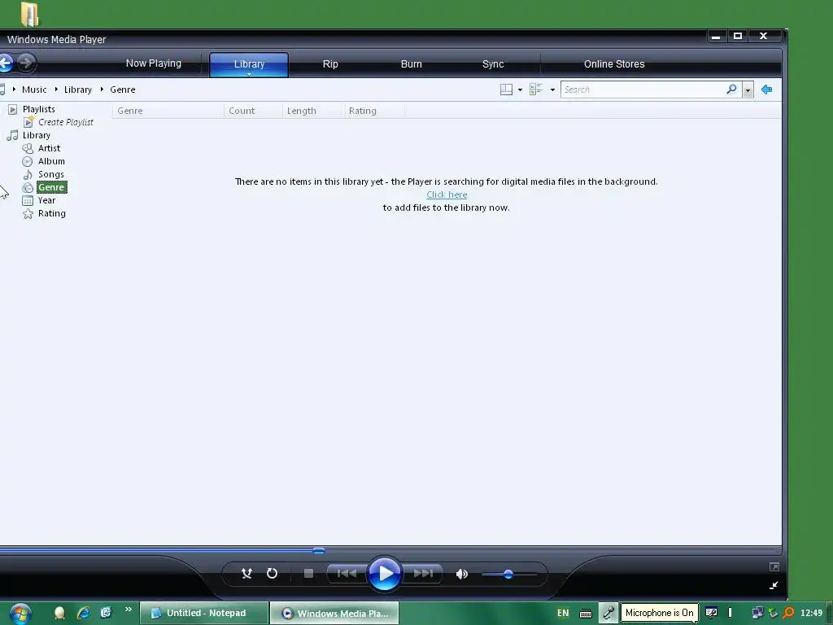Toggle repeat playback

272,574
